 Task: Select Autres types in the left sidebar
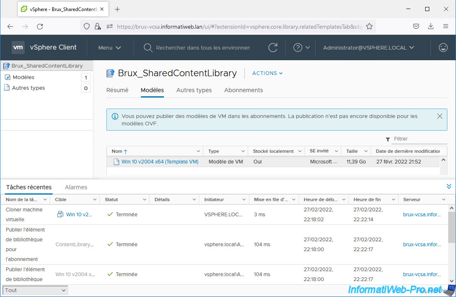click(x=28, y=88)
